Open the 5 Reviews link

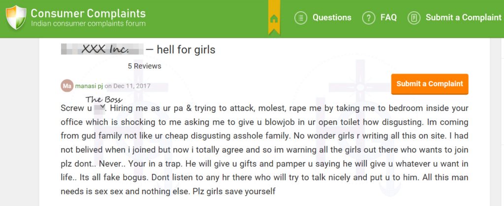(145, 66)
